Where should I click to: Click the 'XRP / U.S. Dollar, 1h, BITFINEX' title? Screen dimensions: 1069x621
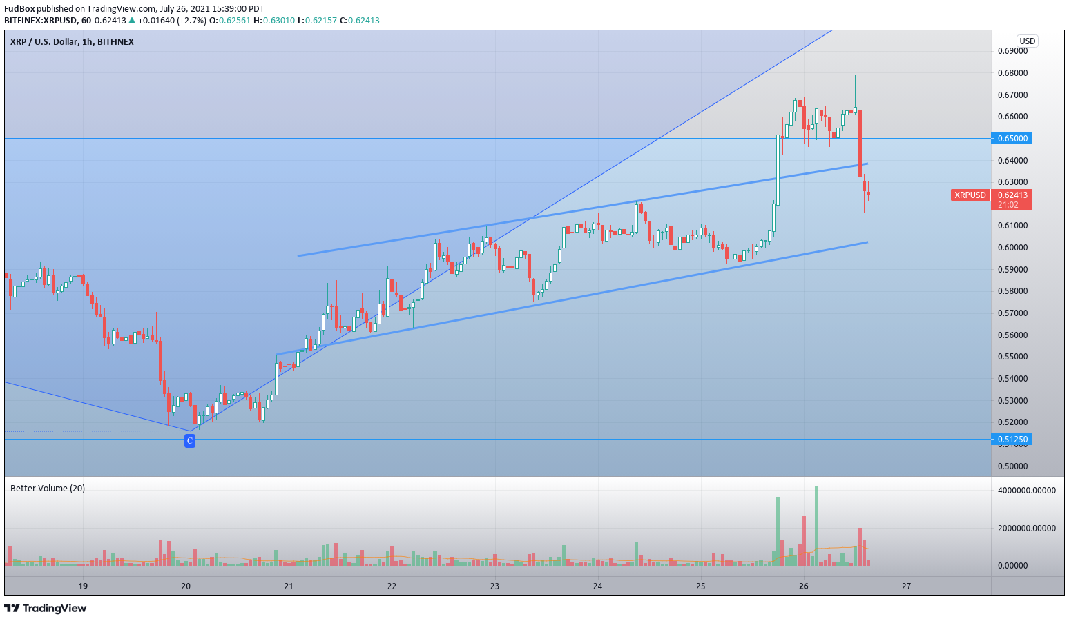click(72, 42)
